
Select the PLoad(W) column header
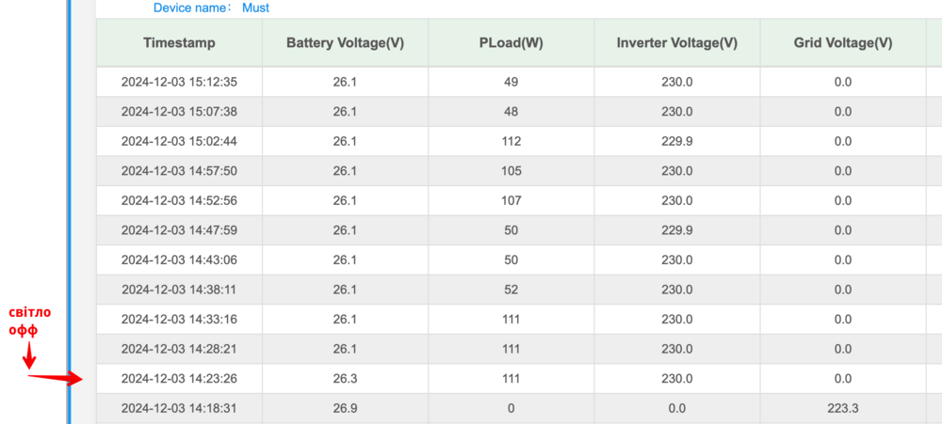[x=511, y=43]
